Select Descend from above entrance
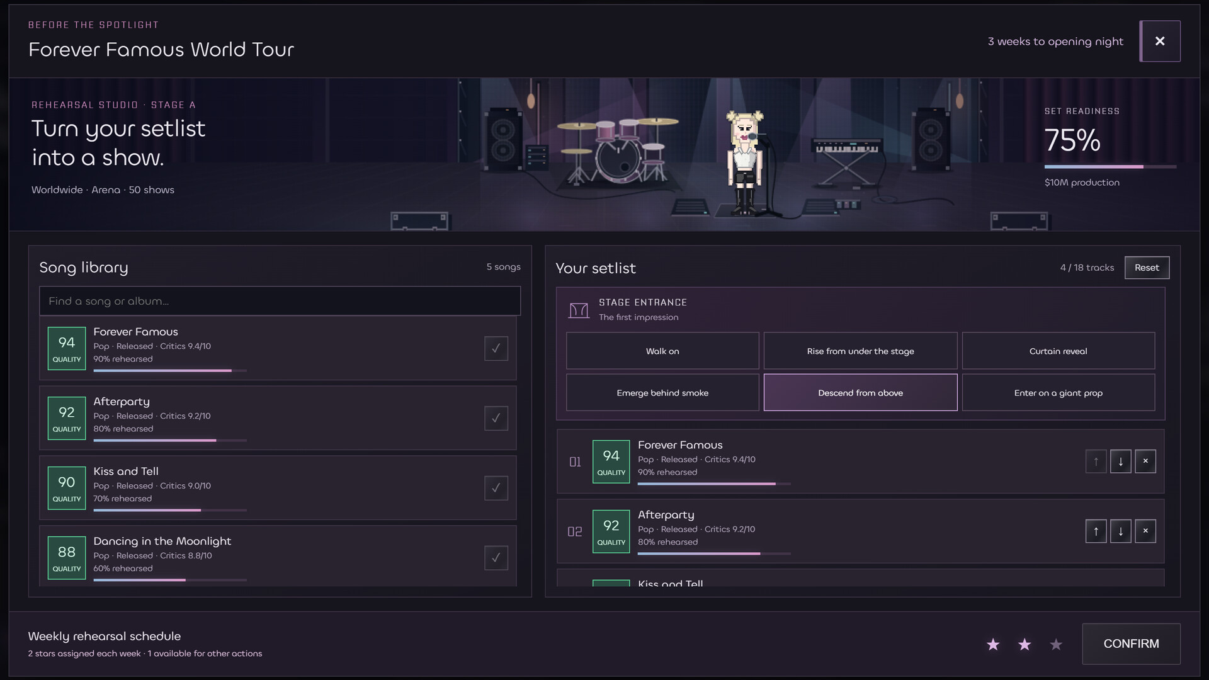Image resolution: width=1209 pixels, height=680 pixels. (x=860, y=392)
